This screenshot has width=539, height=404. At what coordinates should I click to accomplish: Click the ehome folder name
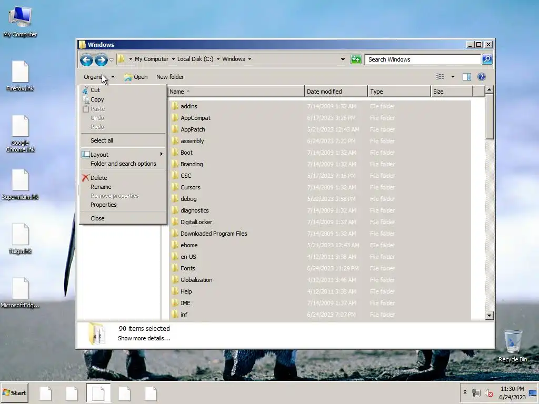pos(189,245)
